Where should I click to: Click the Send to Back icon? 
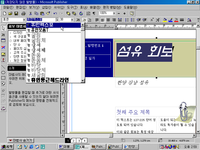coord(74,13)
